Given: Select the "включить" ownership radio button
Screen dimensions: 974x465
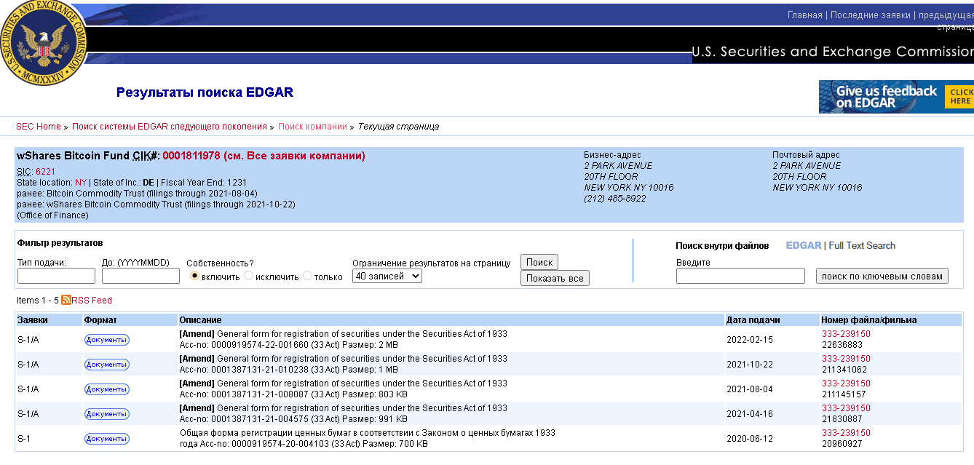Looking at the screenshot, I should [x=194, y=277].
